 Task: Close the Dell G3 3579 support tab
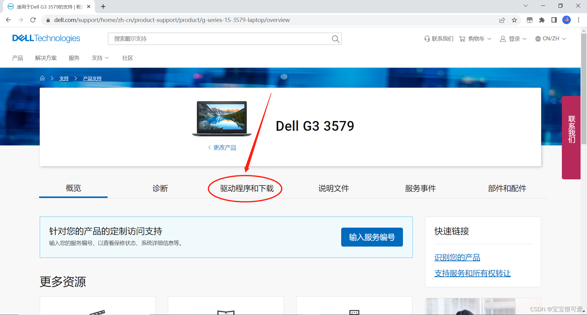[89, 6]
